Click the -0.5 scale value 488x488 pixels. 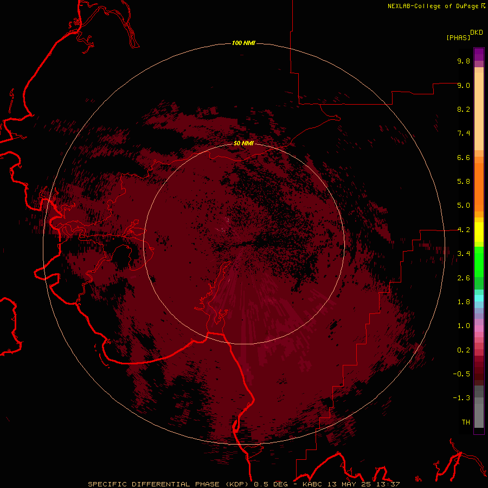[x=461, y=374]
